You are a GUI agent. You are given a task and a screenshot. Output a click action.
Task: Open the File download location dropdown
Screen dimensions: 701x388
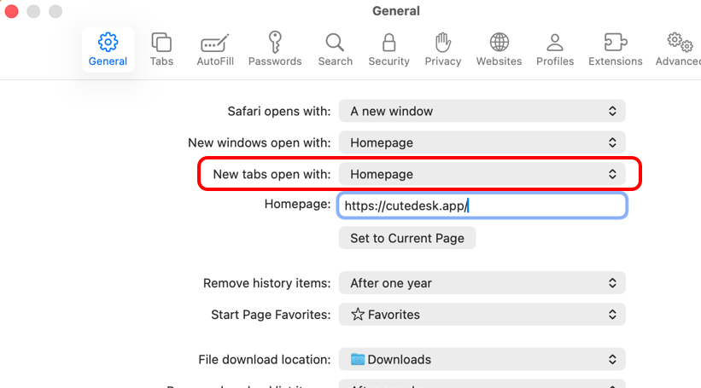(x=482, y=359)
